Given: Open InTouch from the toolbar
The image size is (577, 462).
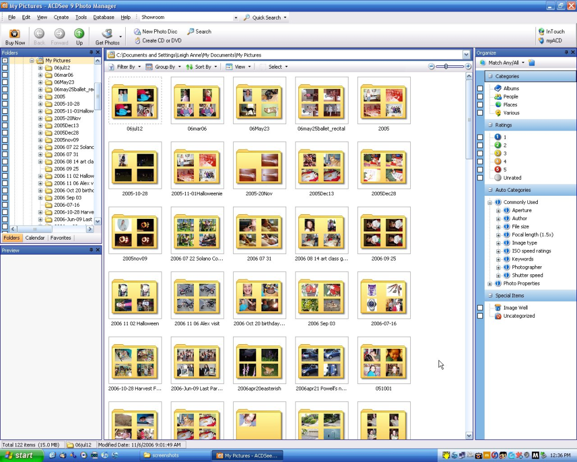Looking at the screenshot, I should [x=541, y=32].
